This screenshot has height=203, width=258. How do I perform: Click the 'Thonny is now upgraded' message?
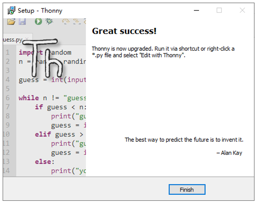point(163,52)
